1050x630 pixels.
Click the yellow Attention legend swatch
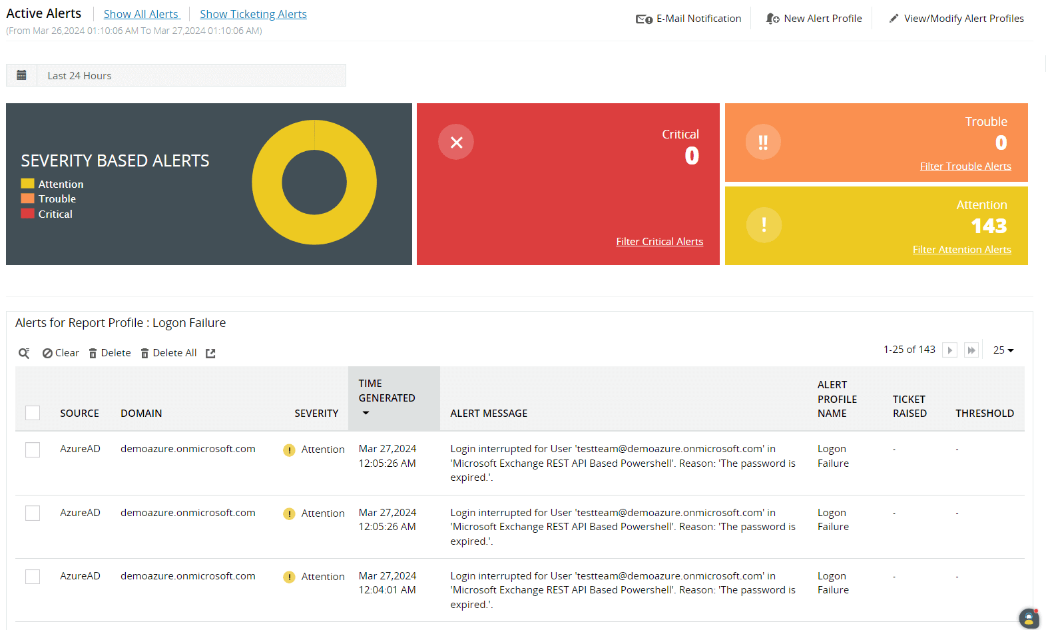point(27,184)
